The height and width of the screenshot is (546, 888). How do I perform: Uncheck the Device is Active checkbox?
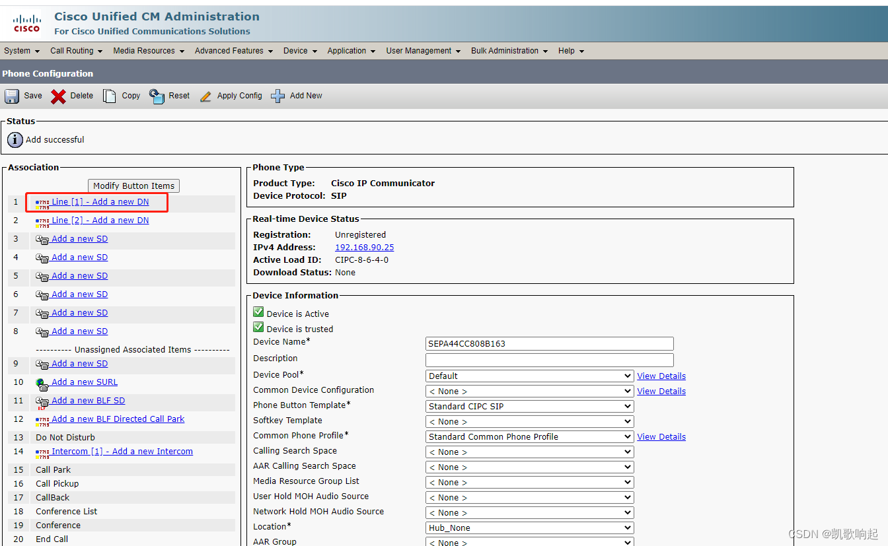coord(258,312)
